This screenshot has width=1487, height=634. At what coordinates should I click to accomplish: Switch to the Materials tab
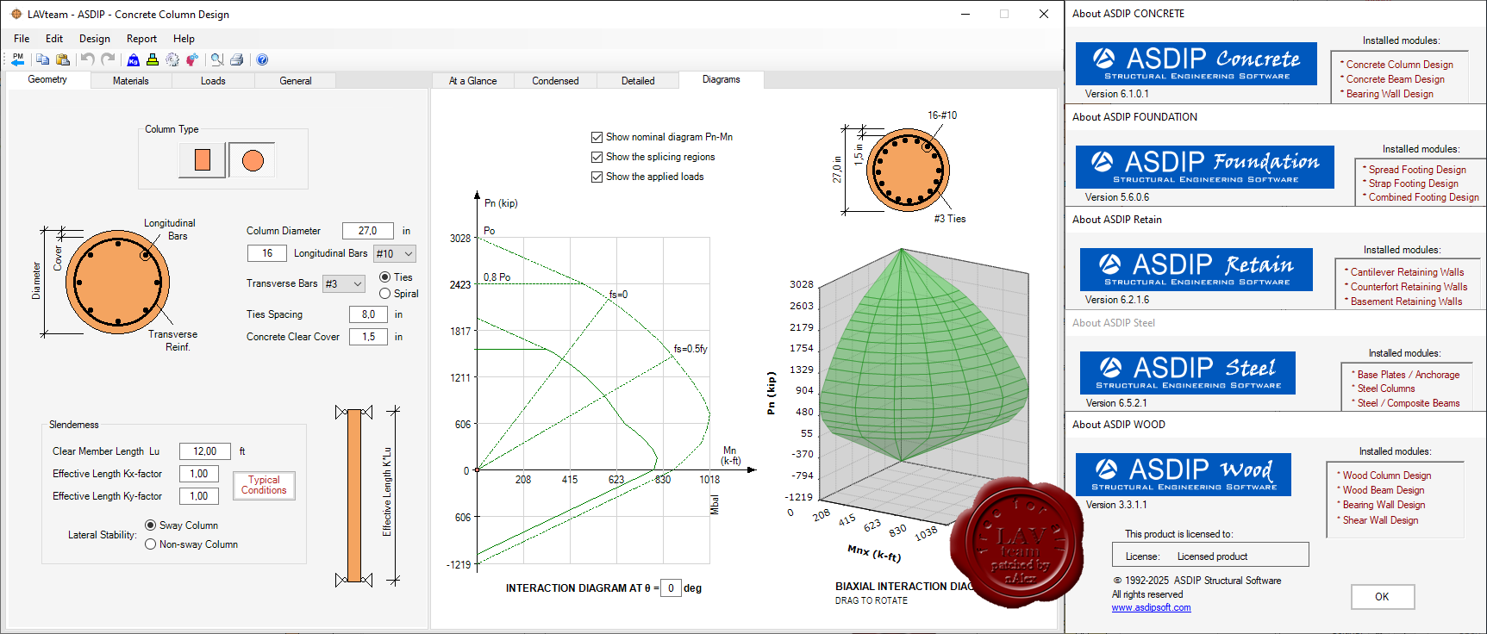131,81
